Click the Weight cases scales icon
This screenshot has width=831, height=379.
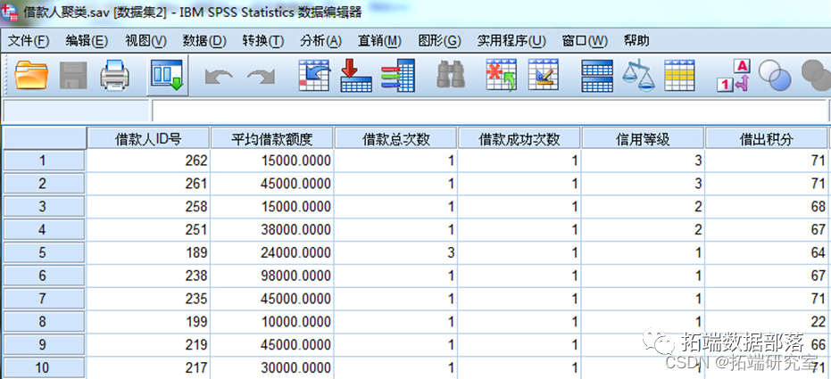tap(638, 75)
